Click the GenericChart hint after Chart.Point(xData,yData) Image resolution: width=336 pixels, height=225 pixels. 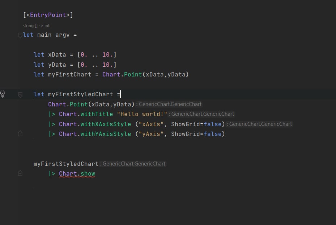coord(169,104)
